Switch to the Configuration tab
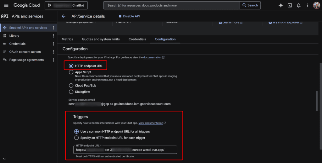The width and height of the screenshot is (322, 163). coord(165,39)
